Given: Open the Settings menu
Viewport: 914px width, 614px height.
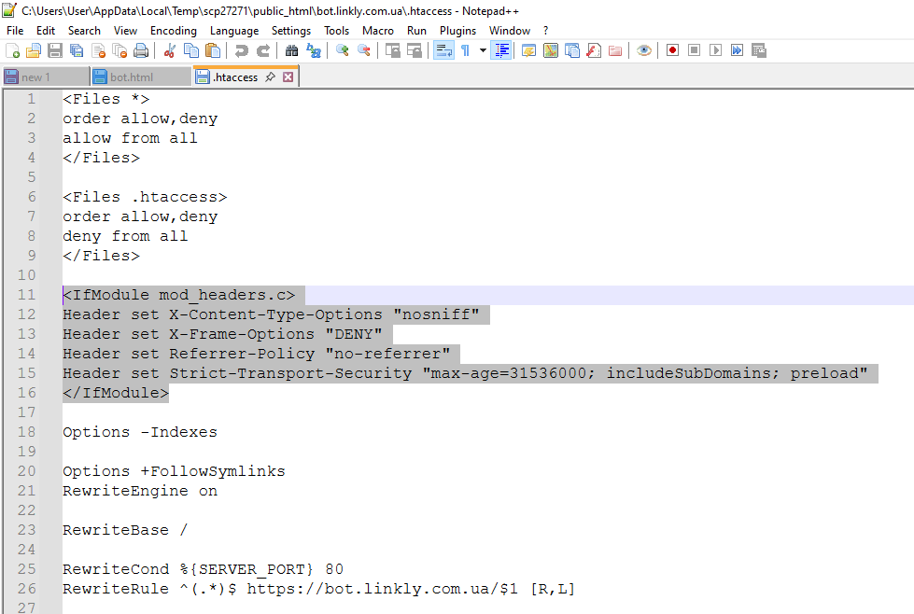Looking at the screenshot, I should coord(291,30).
